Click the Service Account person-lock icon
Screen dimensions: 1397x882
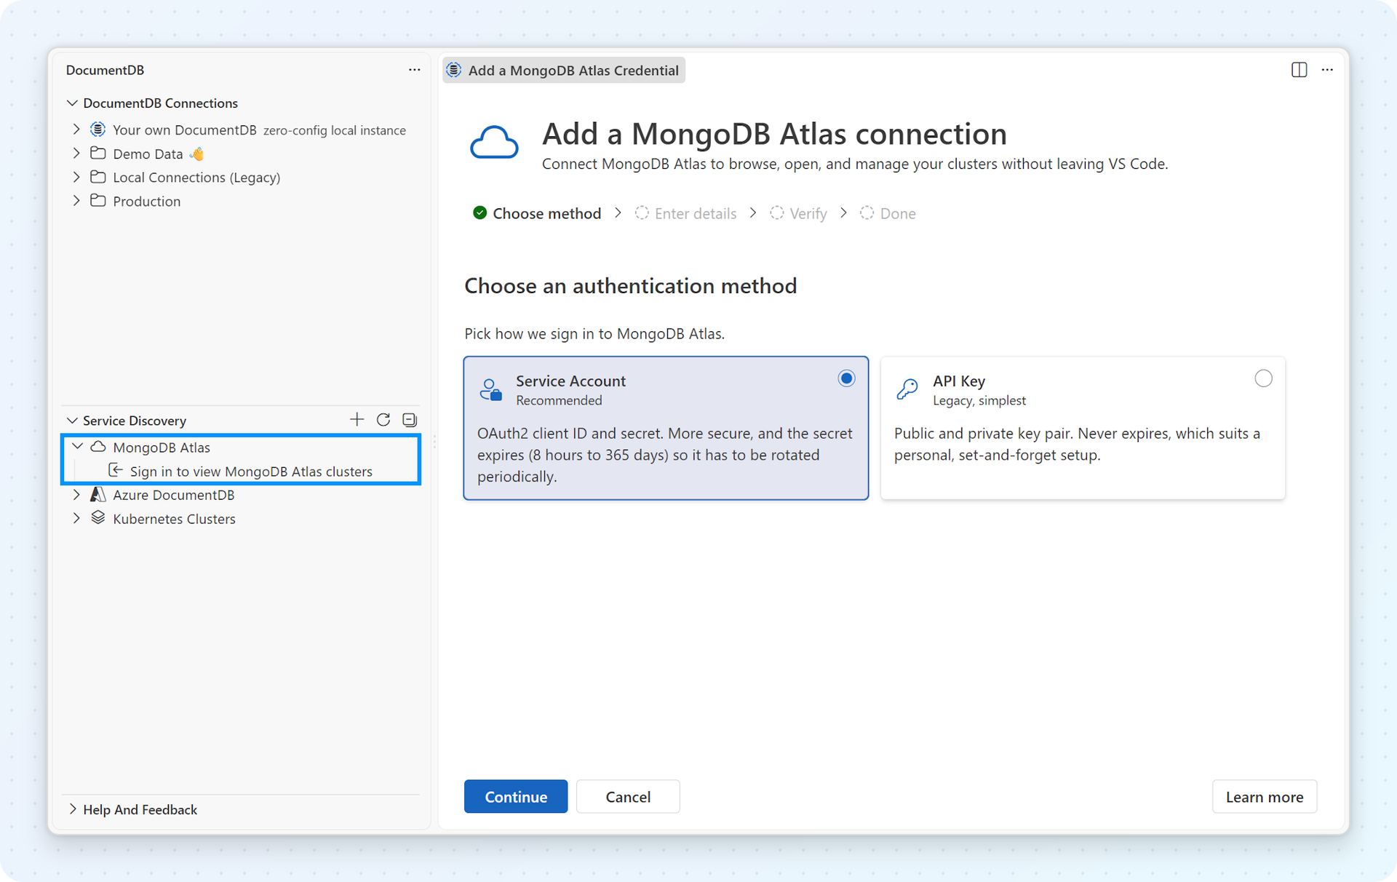491,389
